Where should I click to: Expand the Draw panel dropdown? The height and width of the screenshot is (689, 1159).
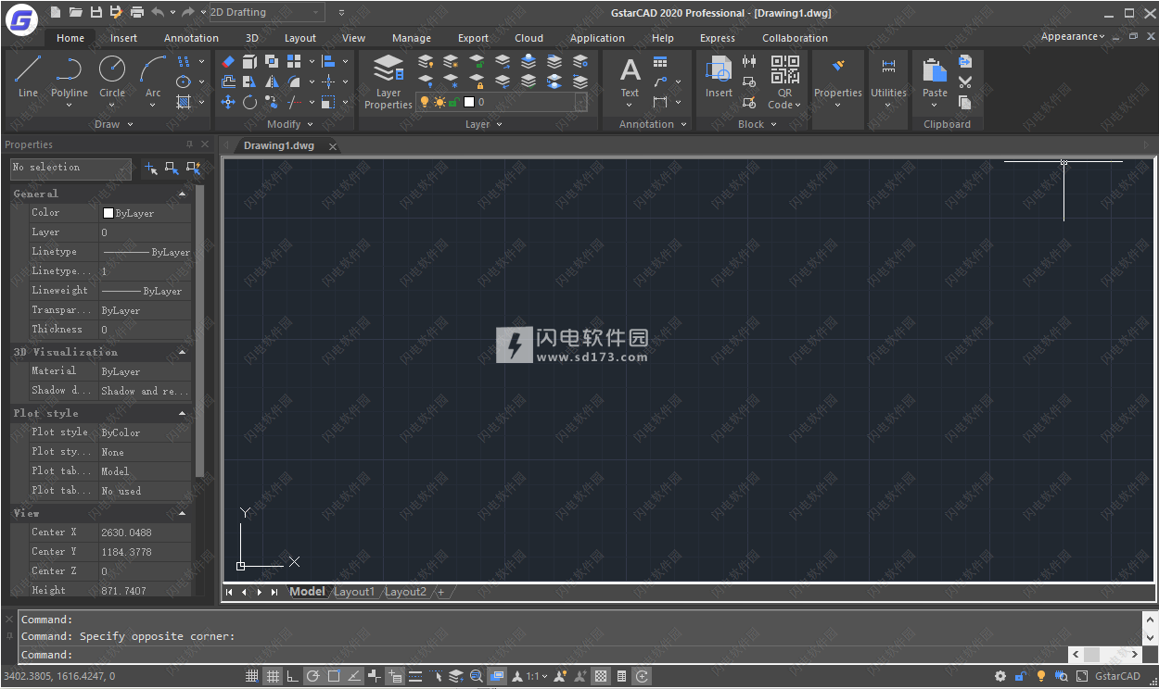pyautogui.click(x=130, y=124)
